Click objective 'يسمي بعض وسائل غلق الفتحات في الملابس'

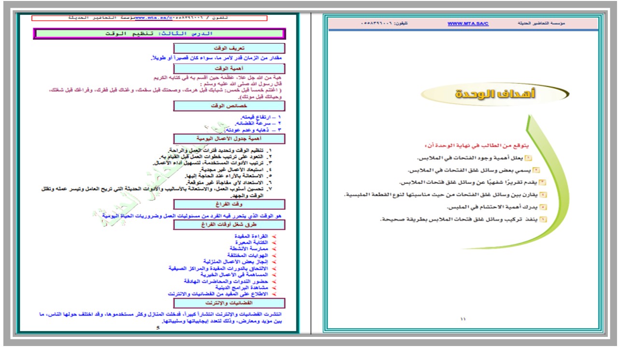[x=474, y=171]
